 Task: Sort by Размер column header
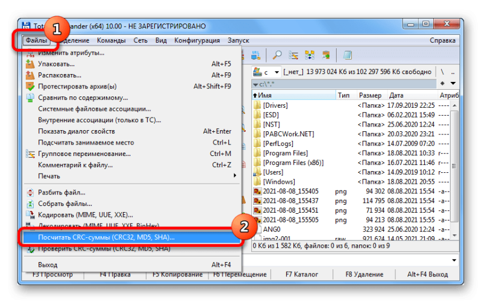(371, 95)
